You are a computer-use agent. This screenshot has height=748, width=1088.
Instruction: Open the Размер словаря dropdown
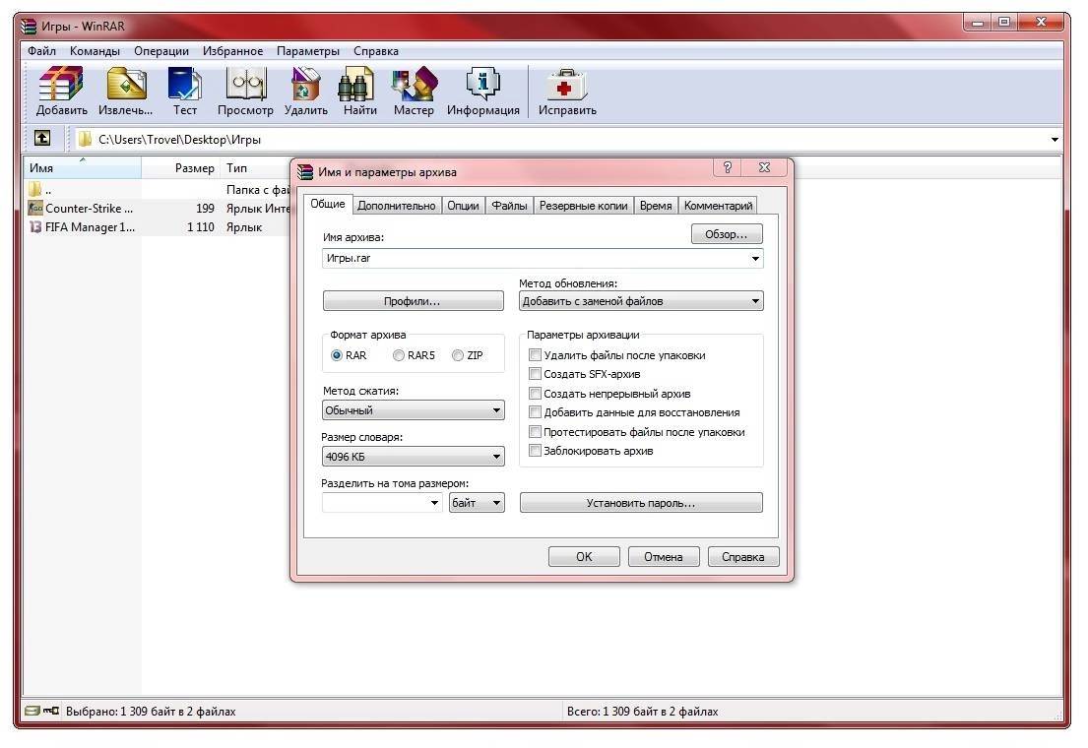click(x=413, y=457)
